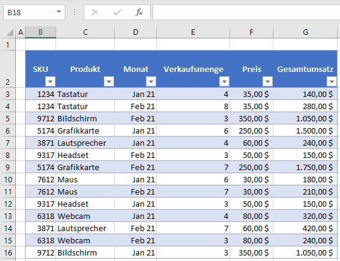Open the Gesamtumsatz filter dropdown
Screen dimensions: 340x261
[x=331, y=82]
